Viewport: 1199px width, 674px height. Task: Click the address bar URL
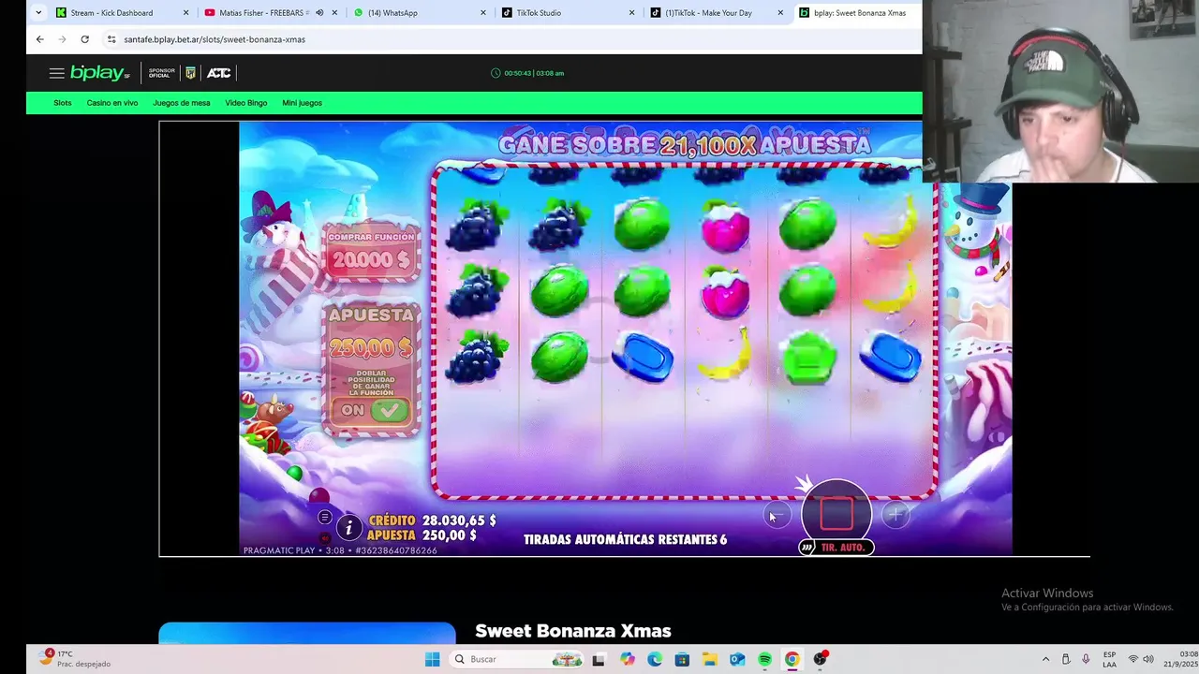click(215, 39)
